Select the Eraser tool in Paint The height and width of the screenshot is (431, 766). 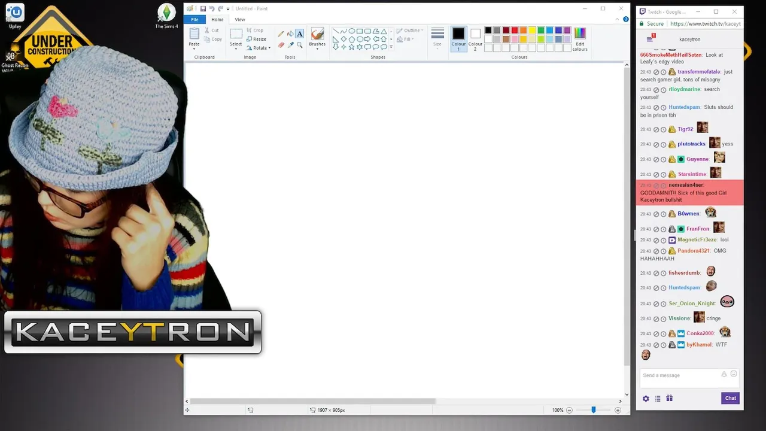(x=281, y=45)
